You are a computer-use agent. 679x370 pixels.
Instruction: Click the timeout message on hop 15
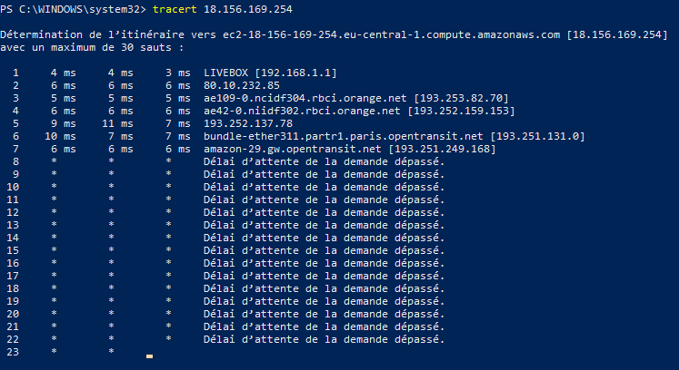tap(323, 250)
